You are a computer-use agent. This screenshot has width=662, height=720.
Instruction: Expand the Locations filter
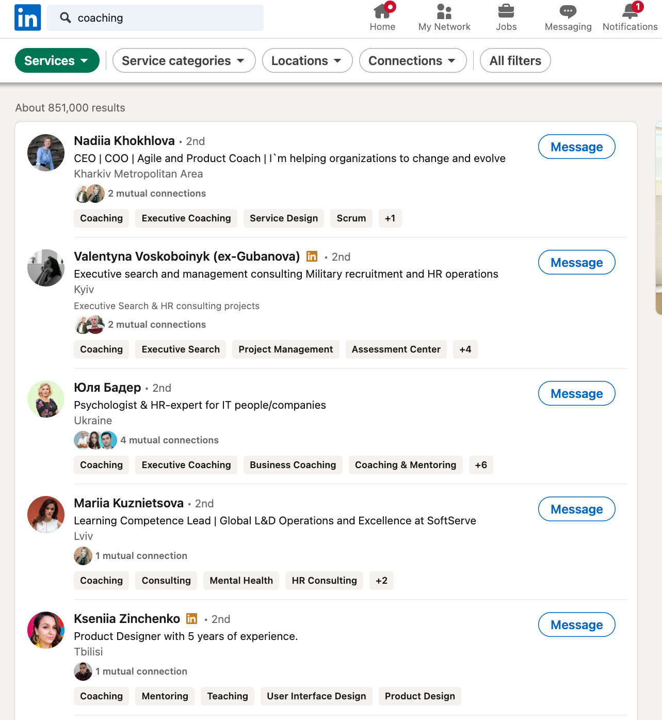click(x=307, y=60)
